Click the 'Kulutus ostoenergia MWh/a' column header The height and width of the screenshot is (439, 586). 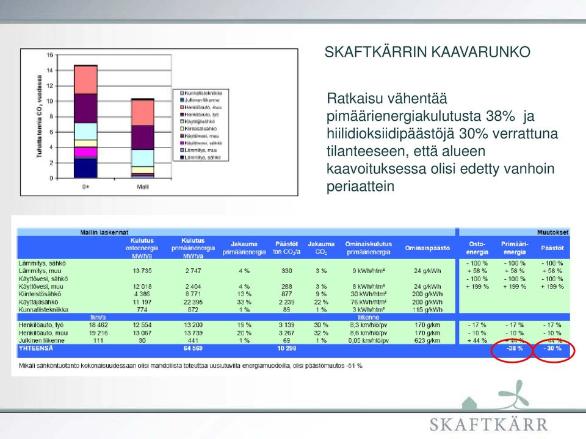[x=142, y=248]
